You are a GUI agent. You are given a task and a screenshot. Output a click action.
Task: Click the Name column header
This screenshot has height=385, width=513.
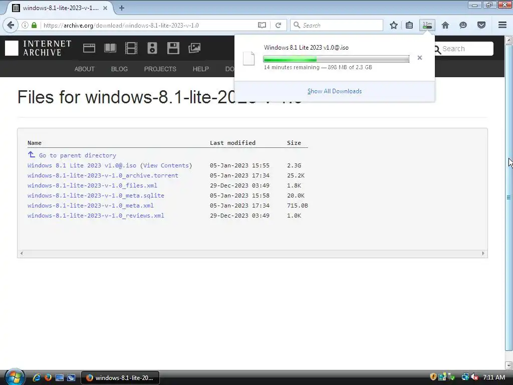pos(35,143)
